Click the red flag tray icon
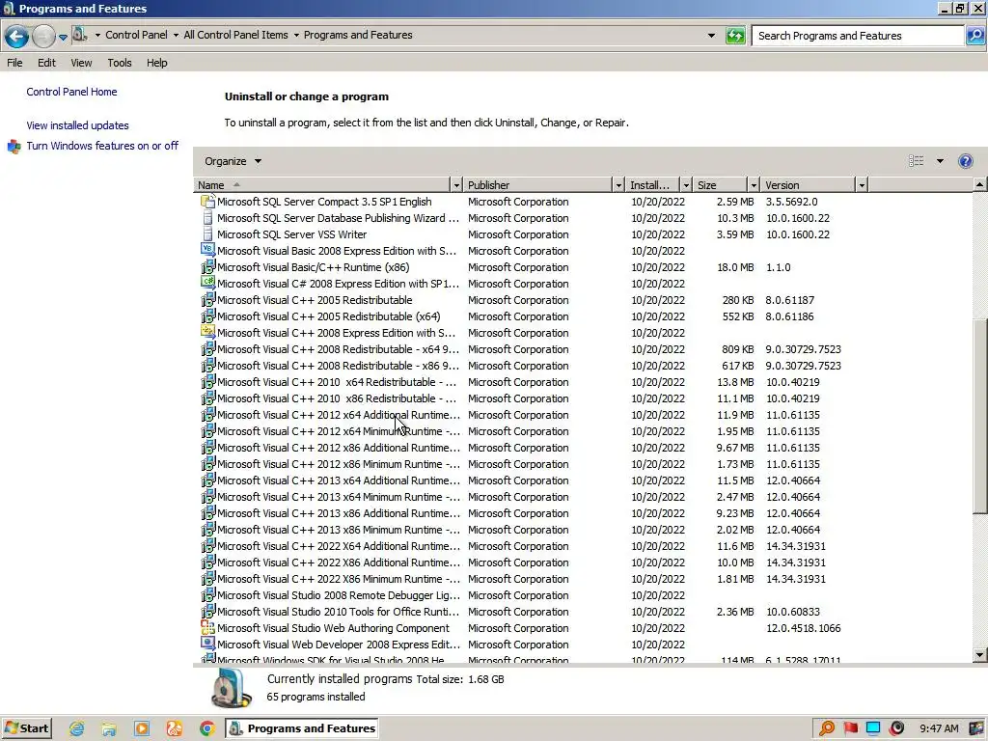The image size is (988, 741). point(850,728)
